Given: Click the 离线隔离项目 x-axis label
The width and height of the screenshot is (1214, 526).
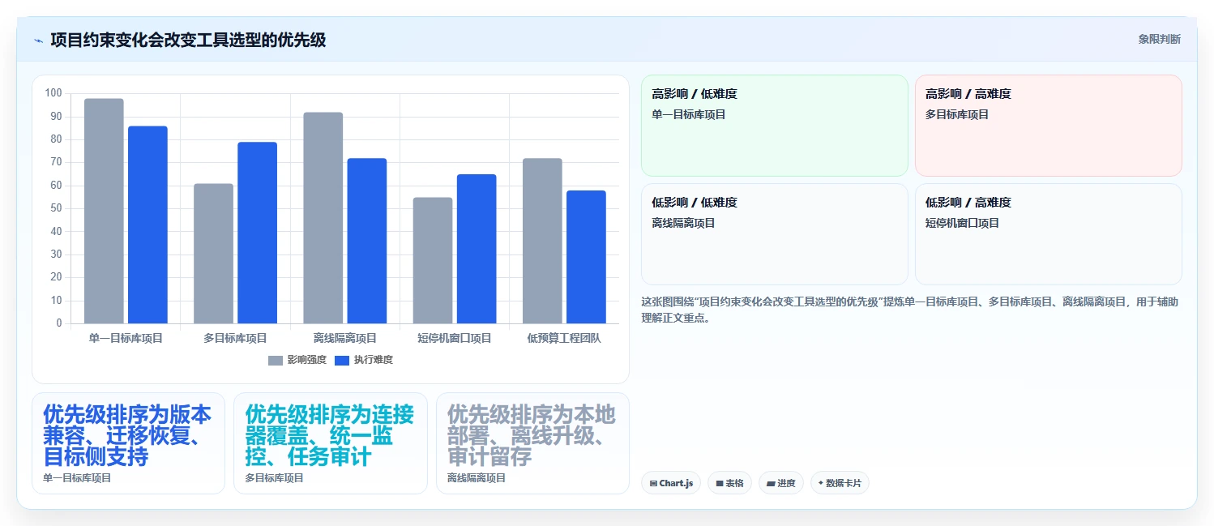Looking at the screenshot, I should coord(345,338).
